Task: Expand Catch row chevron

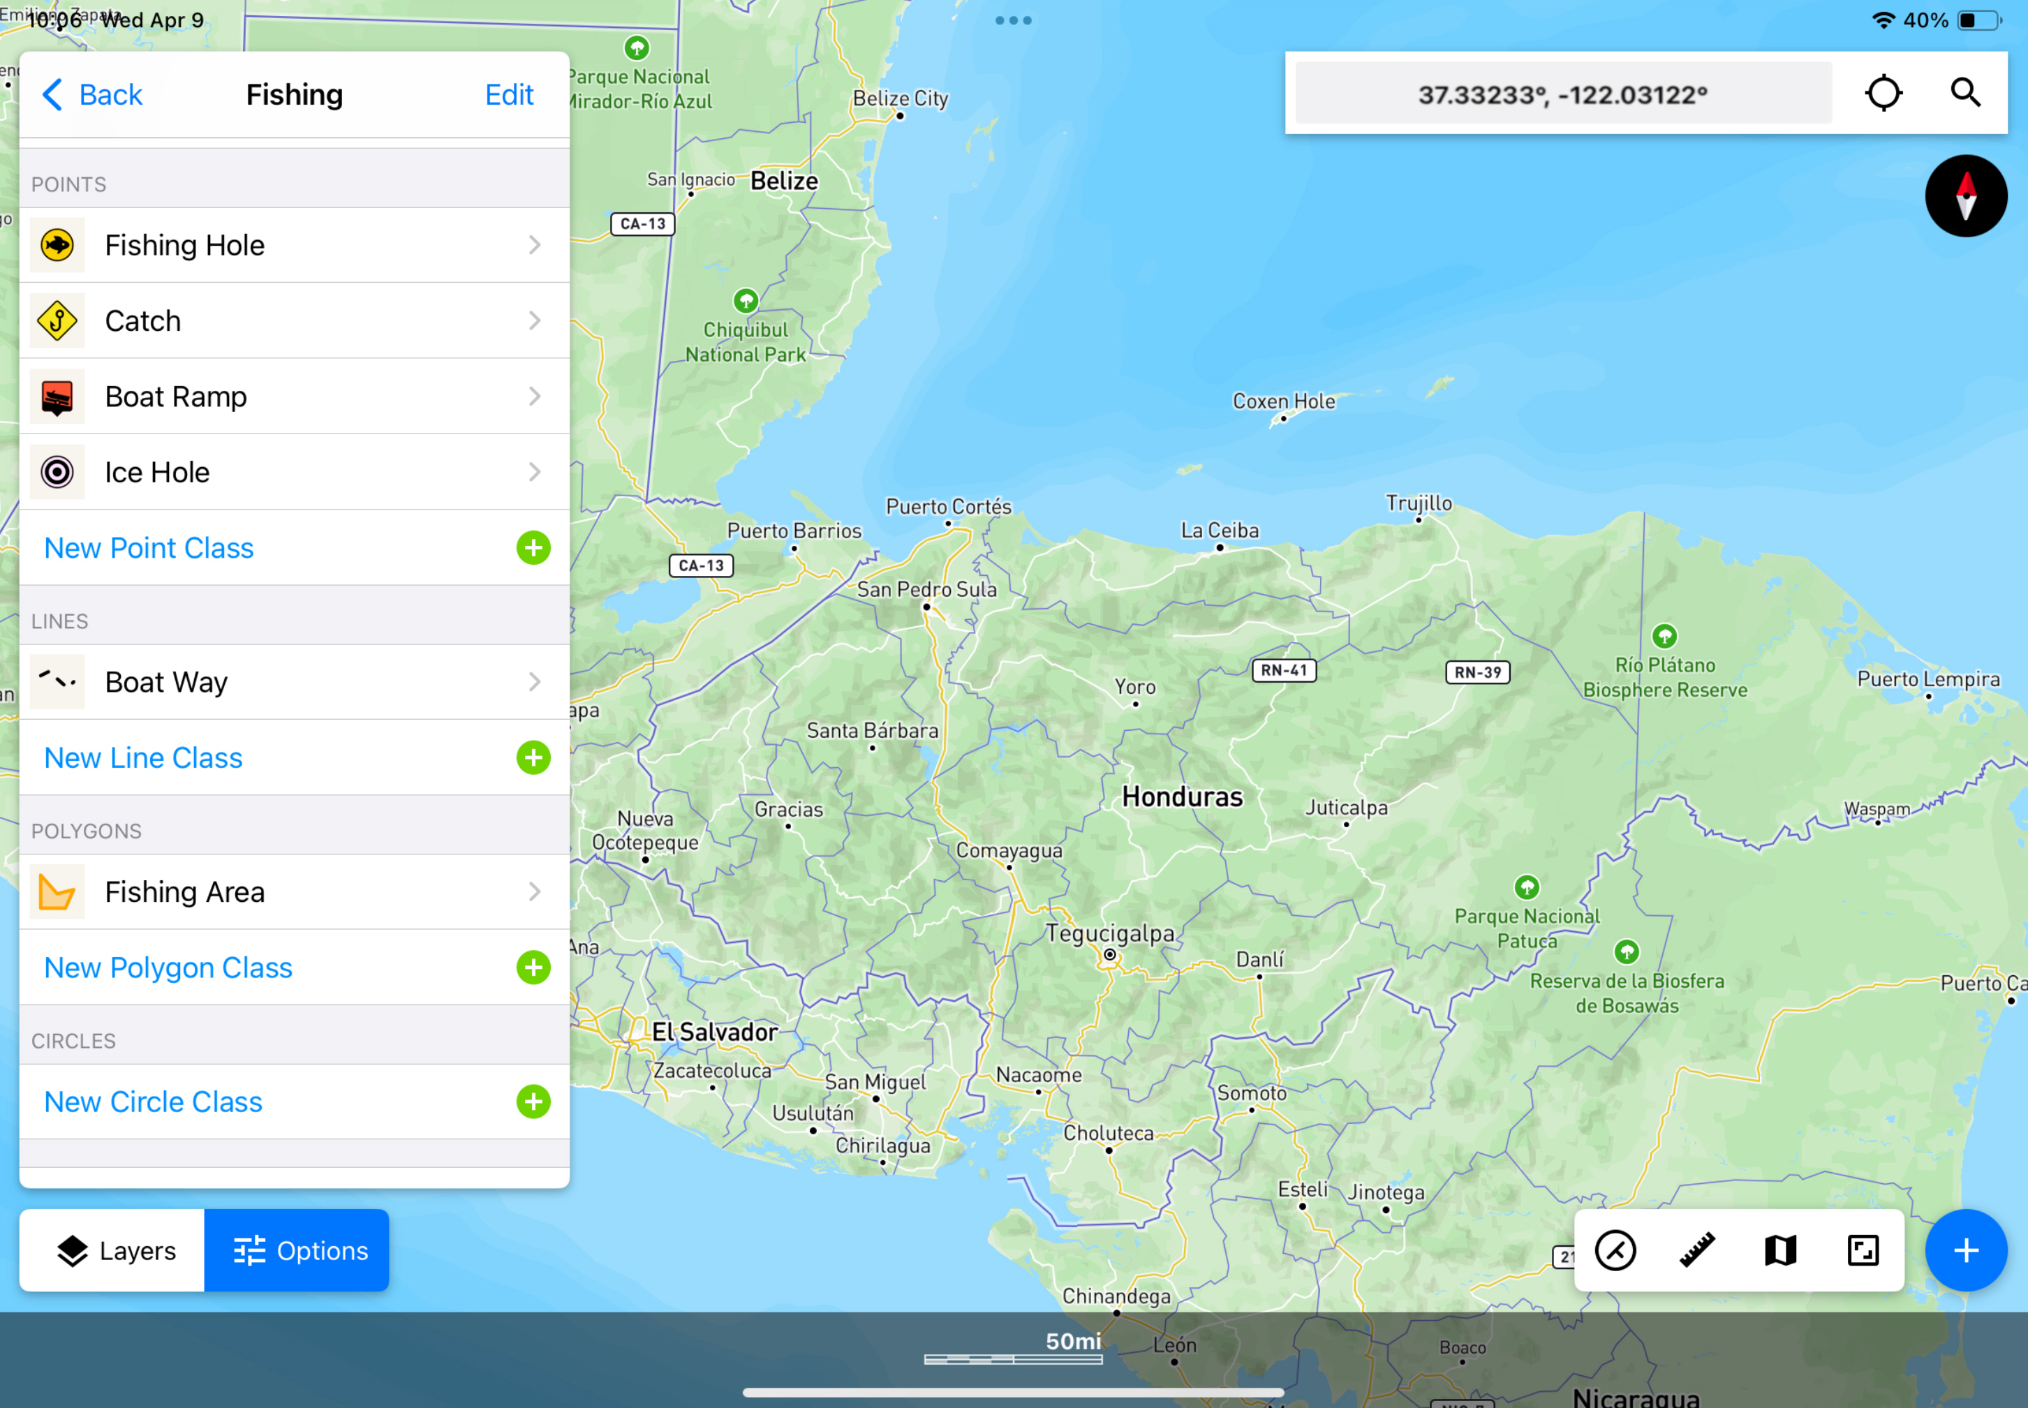Action: tap(535, 321)
